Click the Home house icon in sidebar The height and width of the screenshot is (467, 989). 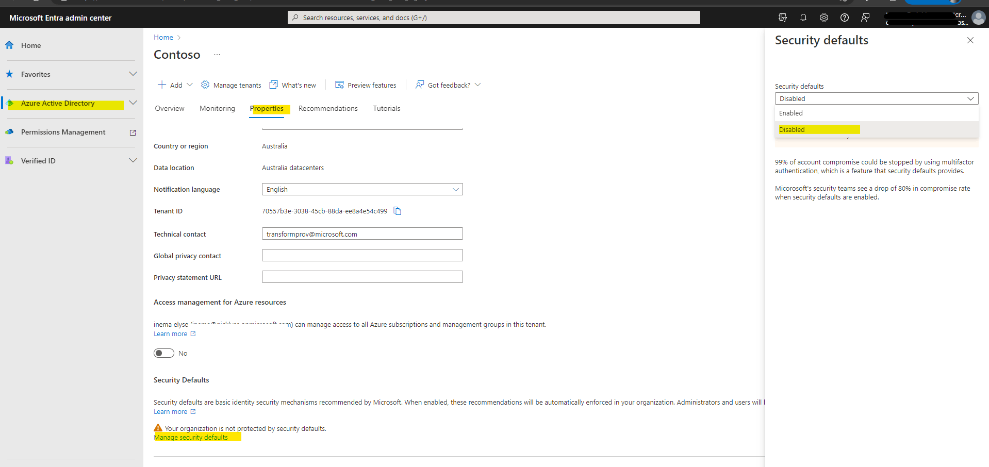tap(9, 45)
